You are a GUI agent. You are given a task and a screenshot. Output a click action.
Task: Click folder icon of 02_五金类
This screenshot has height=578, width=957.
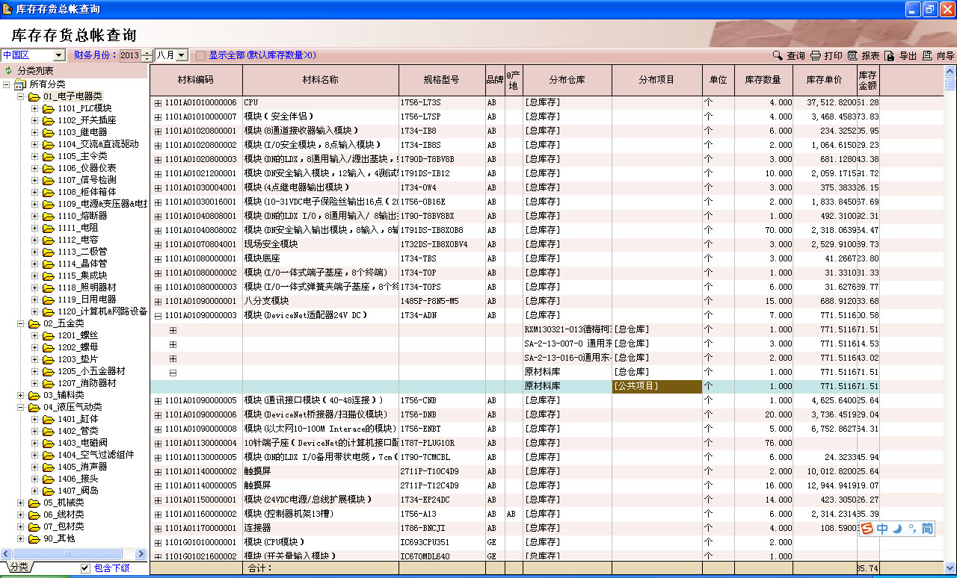click(34, 323)
